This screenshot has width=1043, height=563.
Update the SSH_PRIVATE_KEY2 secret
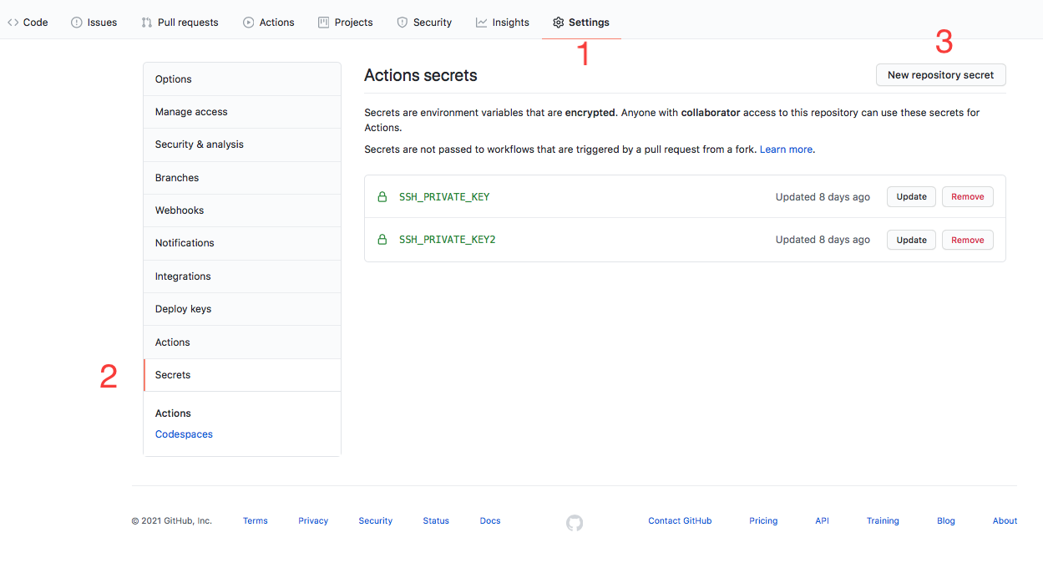(x=911, y=240)
